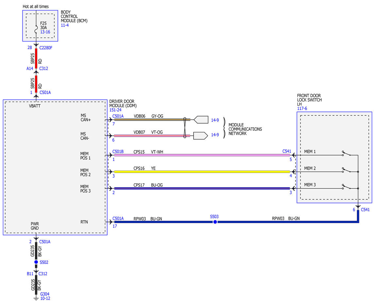
Task: Click the "VT-WH" wire color label
Action: [157, 152]
